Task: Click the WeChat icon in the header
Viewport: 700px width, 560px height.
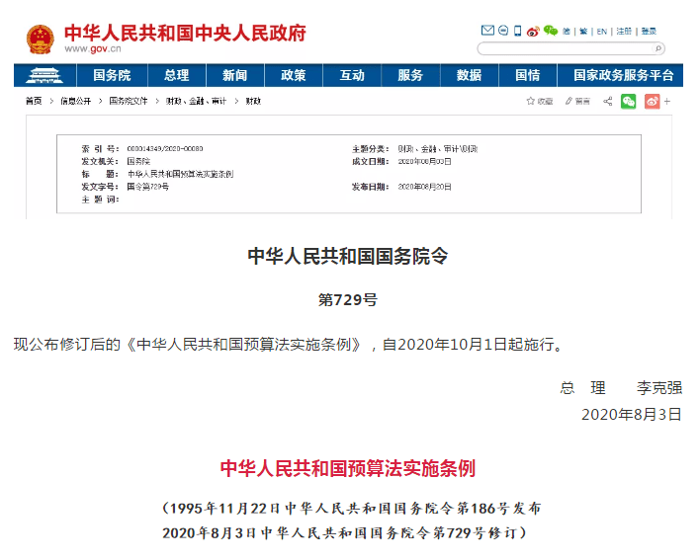Action: [x=551, y=31]
